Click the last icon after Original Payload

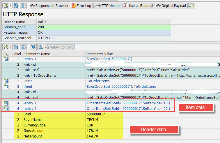click(192, 6)
